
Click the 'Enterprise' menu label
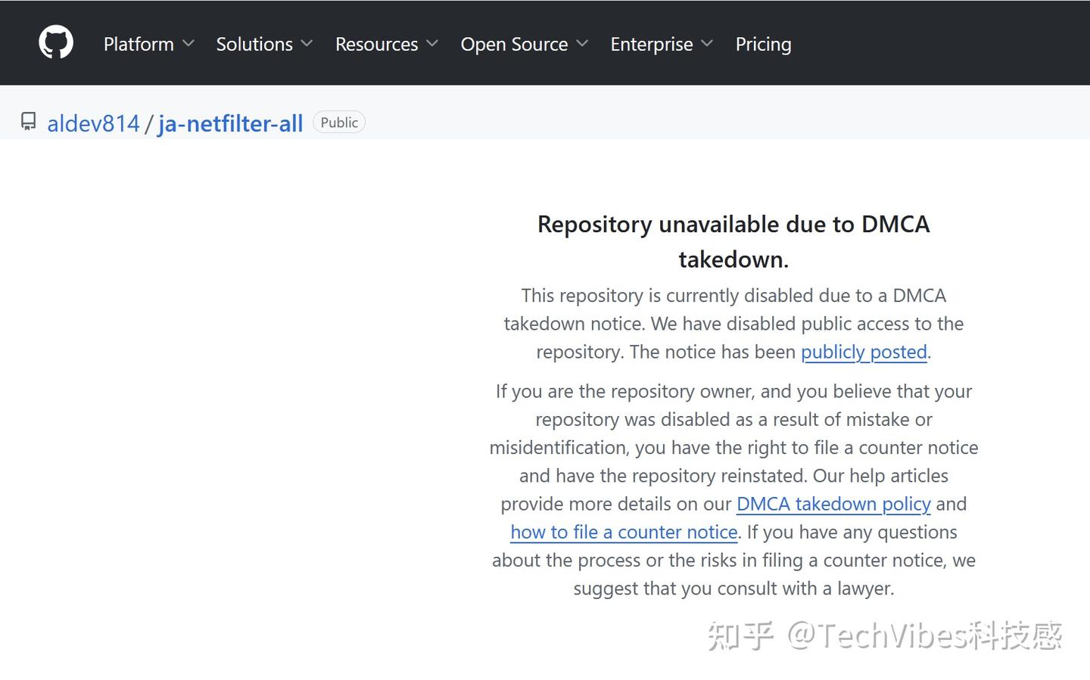[x=651, y=44]
